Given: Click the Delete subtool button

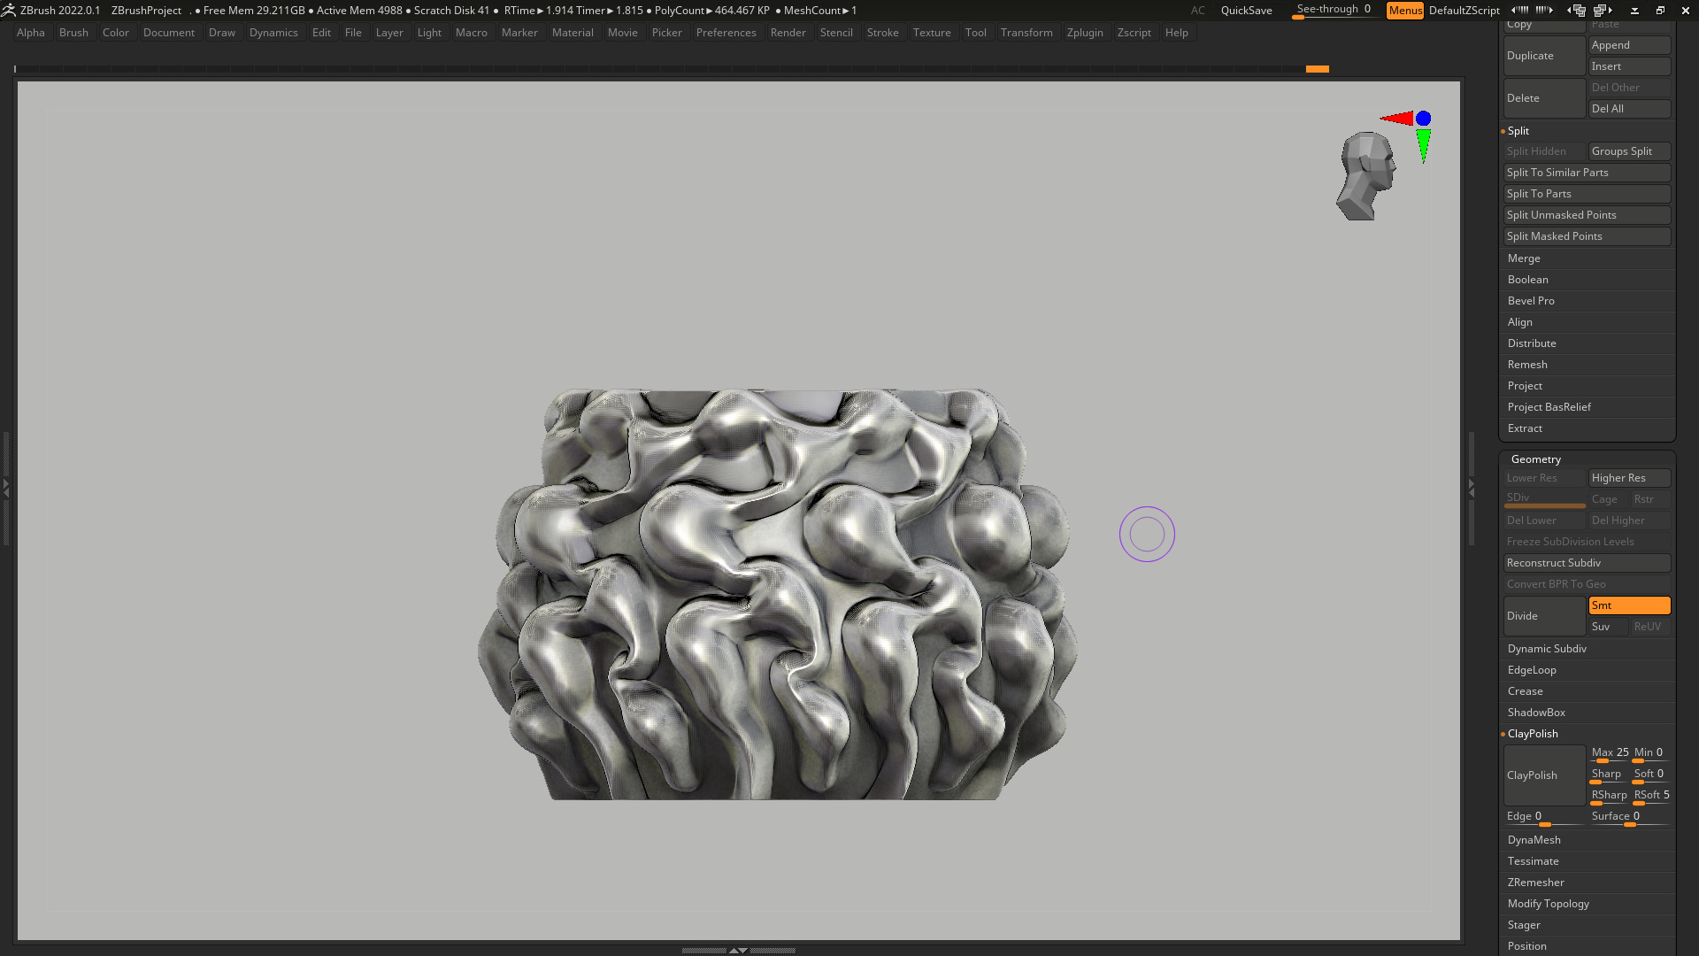Looking at the screenshot, I should [1544, 98].
